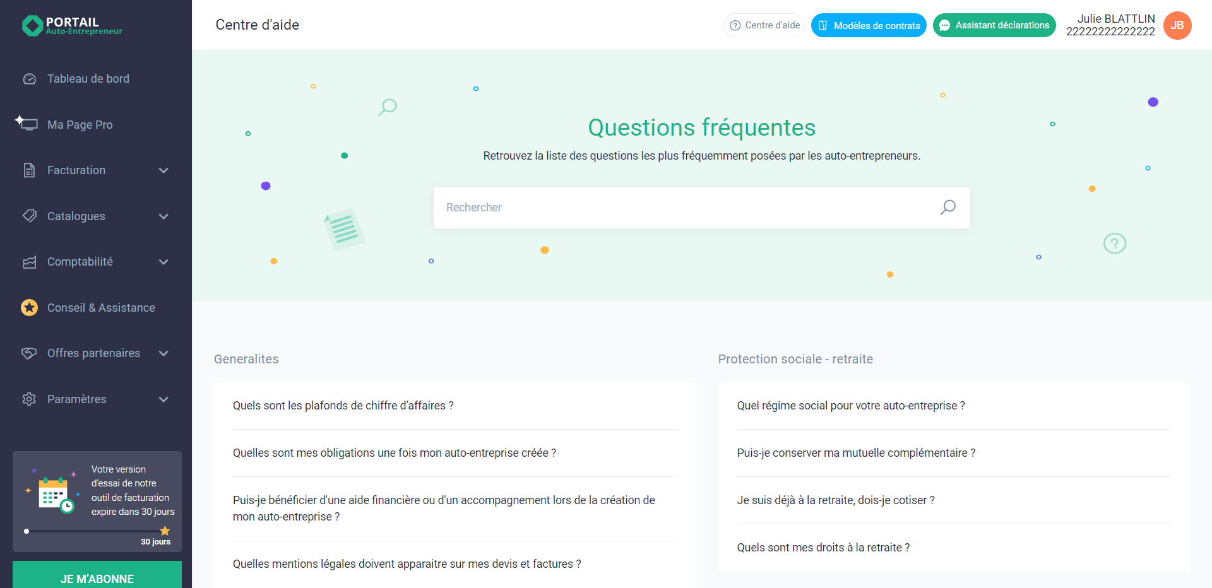Image resolution: width=1212 pixels, height=588 pixels.
Task: Click the Modèles de contrats button
Action: (868, 25)
